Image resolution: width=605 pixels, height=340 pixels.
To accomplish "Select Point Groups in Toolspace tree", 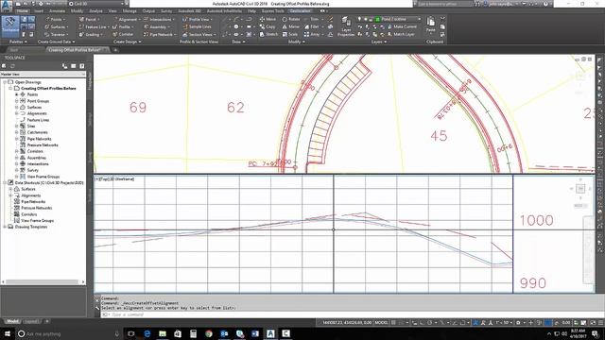I will point(38,101).
